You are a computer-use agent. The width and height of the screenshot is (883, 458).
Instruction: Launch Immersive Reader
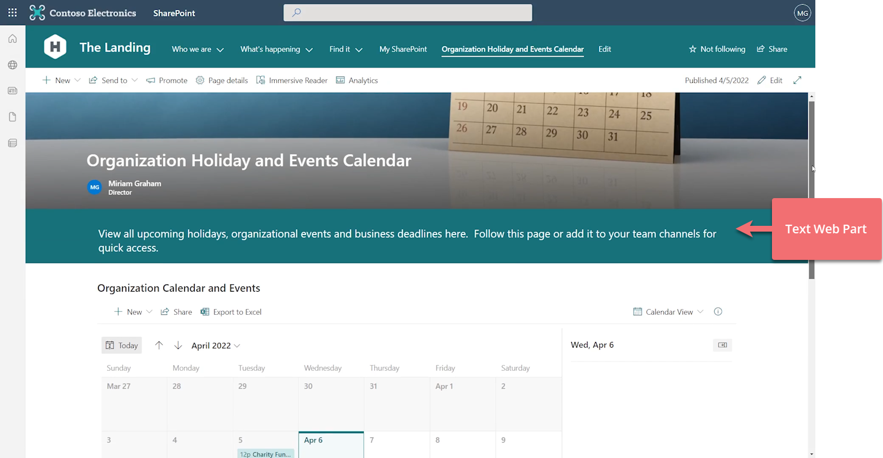point(291,80)
